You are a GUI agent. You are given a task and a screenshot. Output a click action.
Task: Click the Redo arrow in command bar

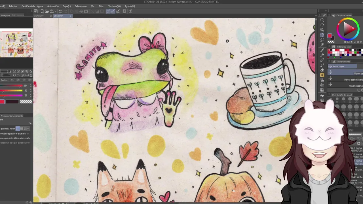point(66,11)
